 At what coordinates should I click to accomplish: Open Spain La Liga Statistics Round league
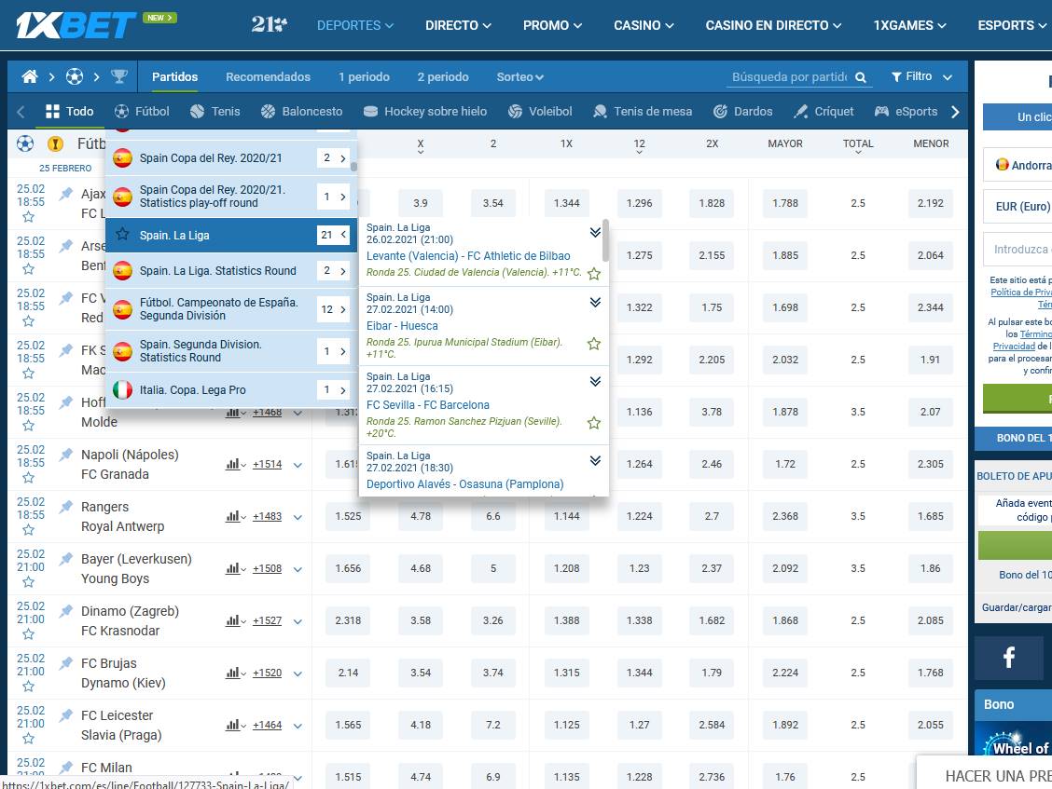click(230, 271)
